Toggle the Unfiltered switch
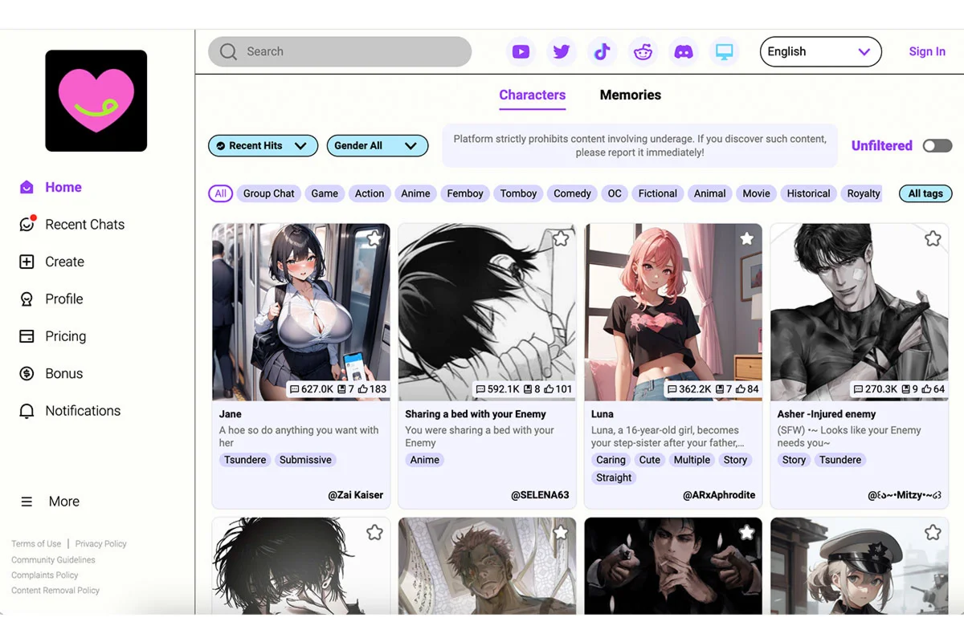The height and width of the screenshot is (642, 964). click(x=937, y=146)
